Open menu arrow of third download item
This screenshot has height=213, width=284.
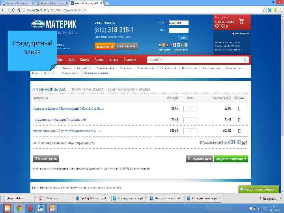[x=110, y=198]
